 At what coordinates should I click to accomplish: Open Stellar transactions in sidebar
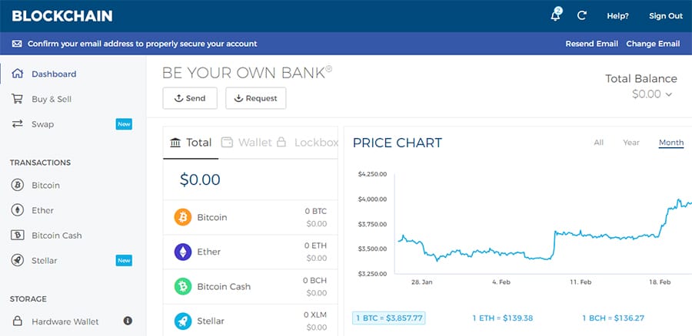[44, 261]
